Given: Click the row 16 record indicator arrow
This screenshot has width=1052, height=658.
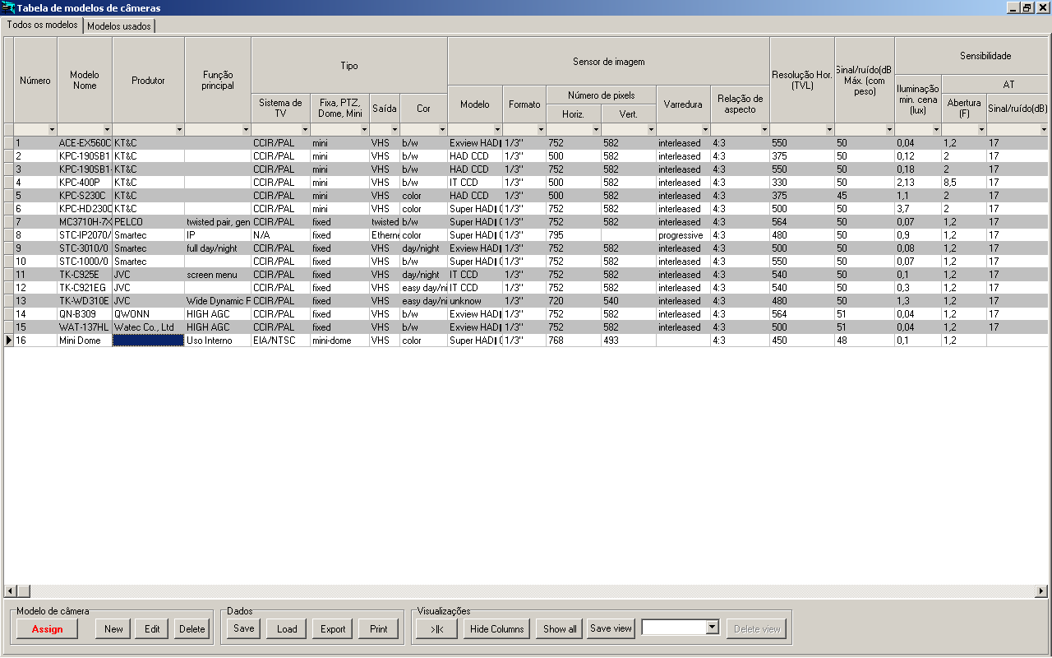Looking at the screenshot, I should pos(8,341).
